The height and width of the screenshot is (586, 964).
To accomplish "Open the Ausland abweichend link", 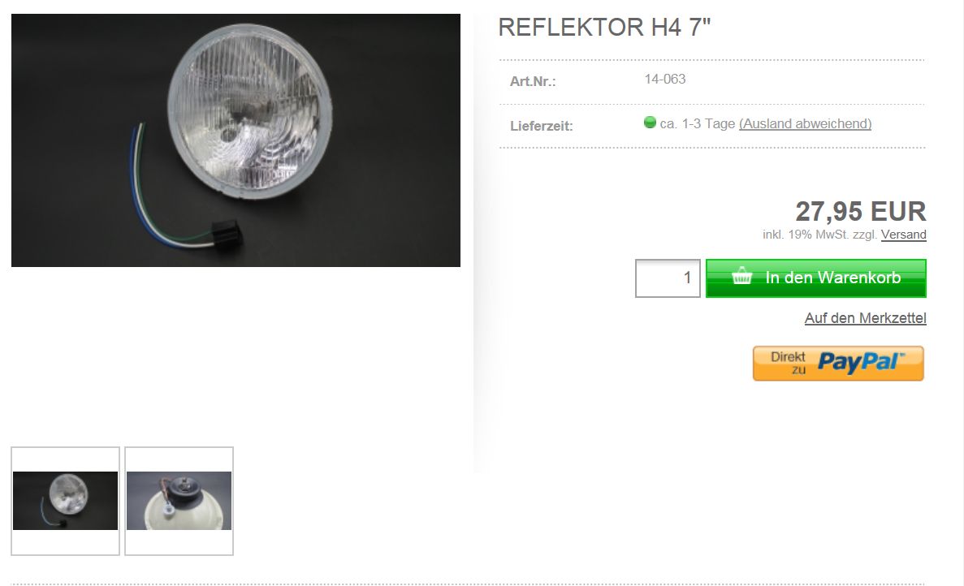I will pos(806,123).
